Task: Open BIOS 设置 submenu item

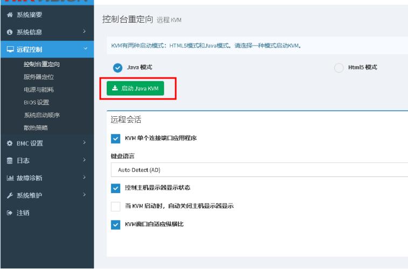Action: [37, 102]
